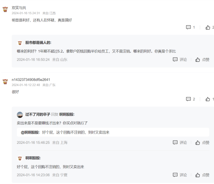
Task: Like the 很好 post with thumbs-up
Action: coord(210,99)
